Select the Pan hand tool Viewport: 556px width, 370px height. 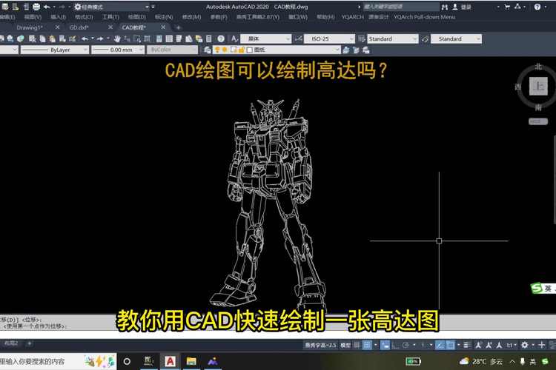pyautogui.click(x=117, y=38)
